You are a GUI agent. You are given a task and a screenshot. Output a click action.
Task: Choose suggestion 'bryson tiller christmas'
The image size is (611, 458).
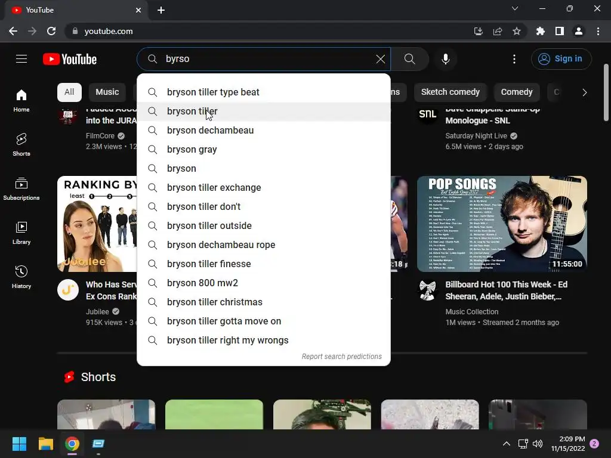(x=264, y=302)
